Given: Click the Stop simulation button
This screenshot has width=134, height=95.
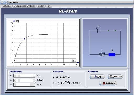Looking at the screenshot, I should [97, 77].
